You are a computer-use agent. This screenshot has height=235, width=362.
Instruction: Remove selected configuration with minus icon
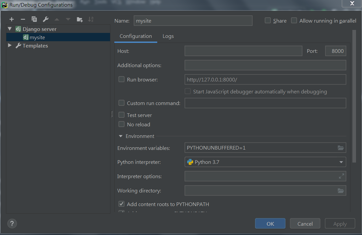tap(23, 19)
